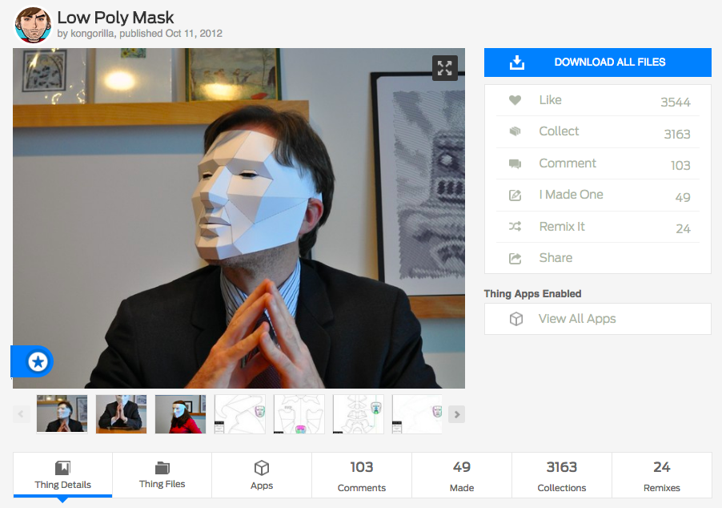
Task: Click the Share label
Action: click(x=556, y=258)
